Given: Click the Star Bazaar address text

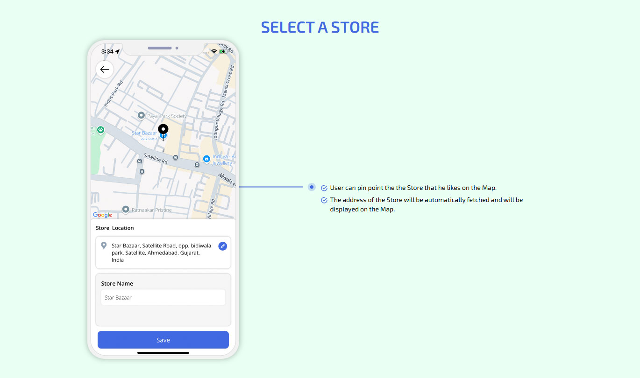Looking at the screenshot, I should [x=161, y=252].
